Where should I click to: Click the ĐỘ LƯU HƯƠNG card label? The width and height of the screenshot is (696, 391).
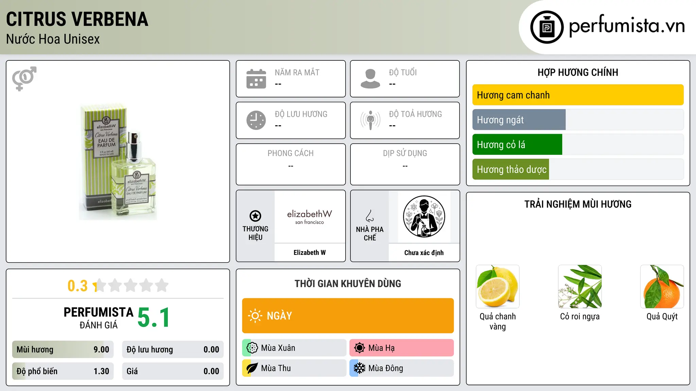[301, 114]
